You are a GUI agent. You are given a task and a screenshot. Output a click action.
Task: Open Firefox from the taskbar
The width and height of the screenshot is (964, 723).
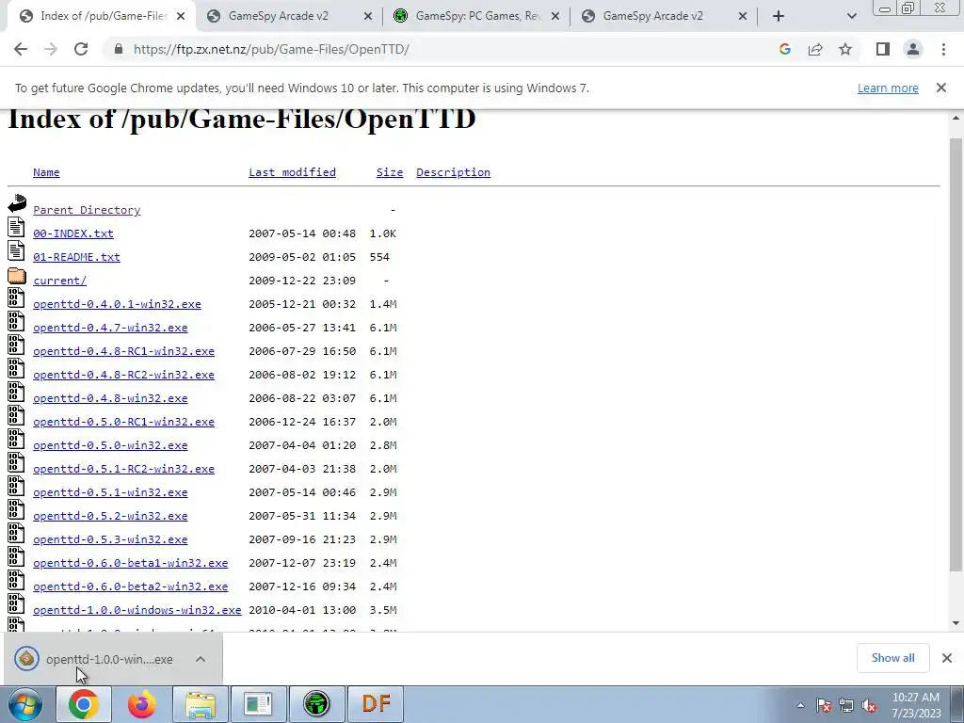click(x=141, y=704)
